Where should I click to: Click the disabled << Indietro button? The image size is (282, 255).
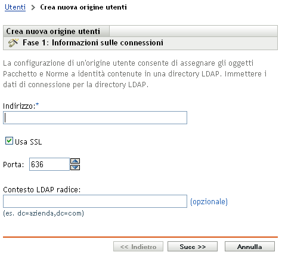[x=138, y=247]
